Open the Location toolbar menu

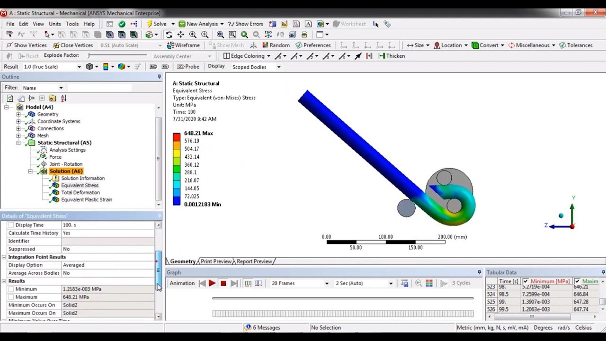(x=451, y=45)
